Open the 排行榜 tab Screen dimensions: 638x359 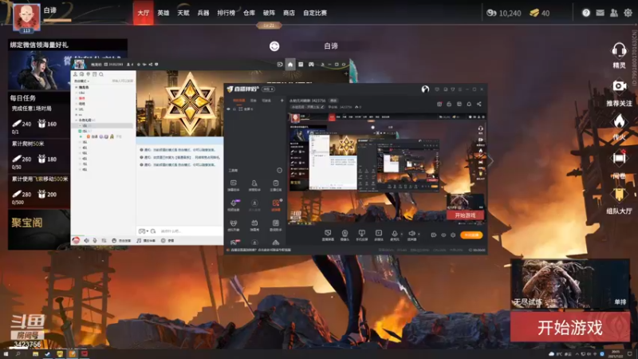click(x=226, y=13)
